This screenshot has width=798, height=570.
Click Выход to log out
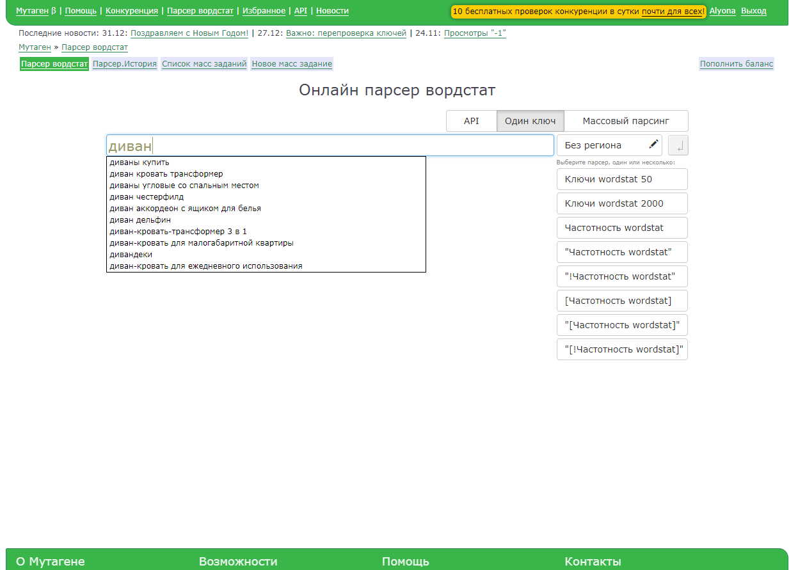point(753,11)
